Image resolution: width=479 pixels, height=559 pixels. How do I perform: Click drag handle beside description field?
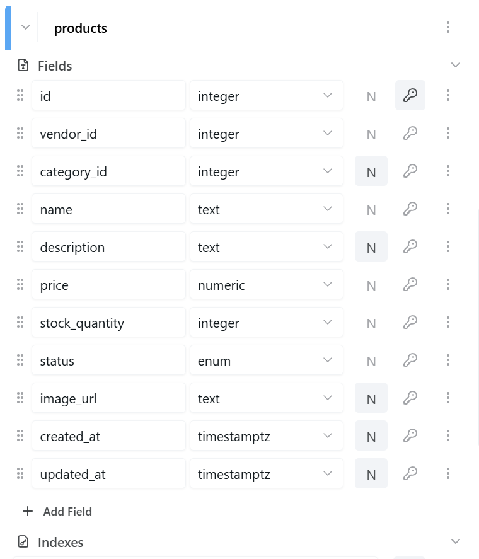[x=20, y=246]
